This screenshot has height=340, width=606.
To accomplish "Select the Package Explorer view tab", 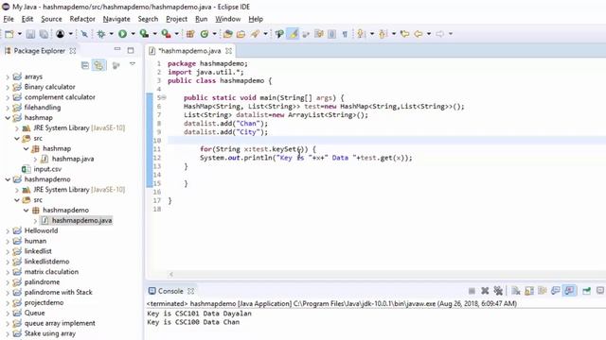I will coord(39,51).
